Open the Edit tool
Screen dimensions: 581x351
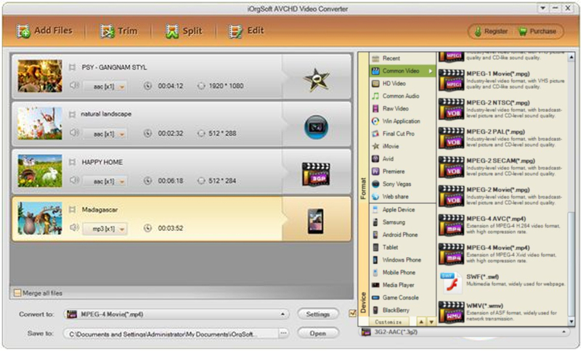(x=246, y=31)
